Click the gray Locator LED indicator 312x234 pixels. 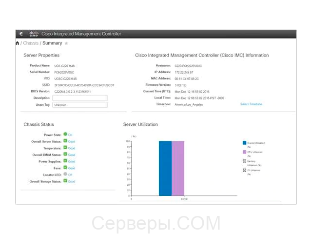(65, 174)
